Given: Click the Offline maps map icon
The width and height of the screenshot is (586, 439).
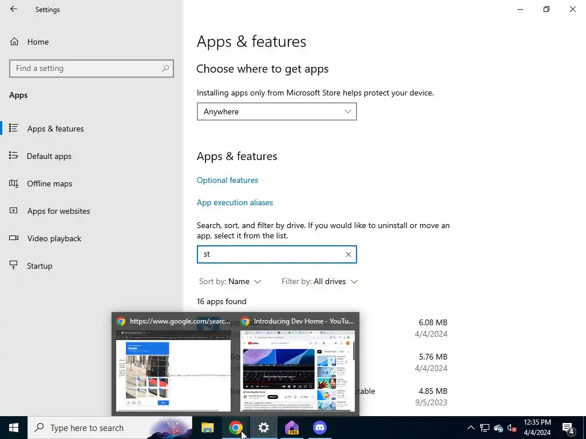Looking at the screenshot, I should tap(14, 183).
